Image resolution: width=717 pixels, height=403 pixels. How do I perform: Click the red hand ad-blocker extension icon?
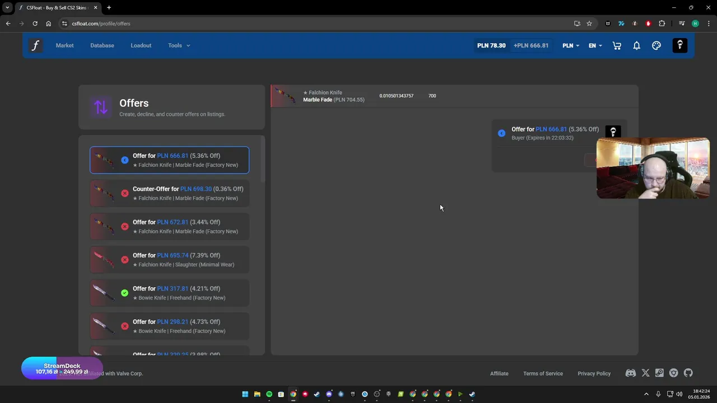(648, 24)
